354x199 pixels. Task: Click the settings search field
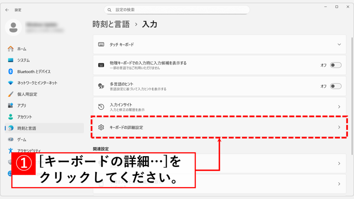(177, 10)
